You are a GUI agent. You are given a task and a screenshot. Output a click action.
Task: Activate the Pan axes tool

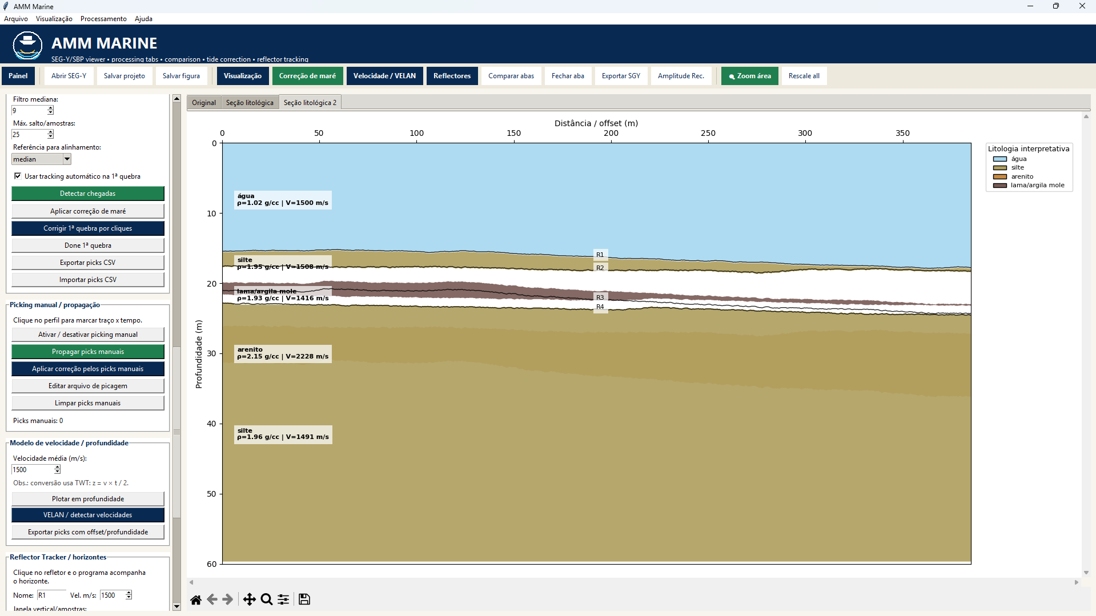250,599
